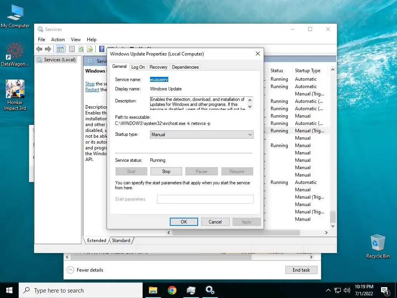
Task: Switch to Task Manager taskbar icon
Action: 191,290
